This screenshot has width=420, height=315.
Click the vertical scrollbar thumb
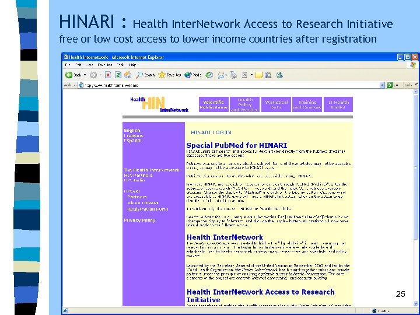(x=416, y=167)
